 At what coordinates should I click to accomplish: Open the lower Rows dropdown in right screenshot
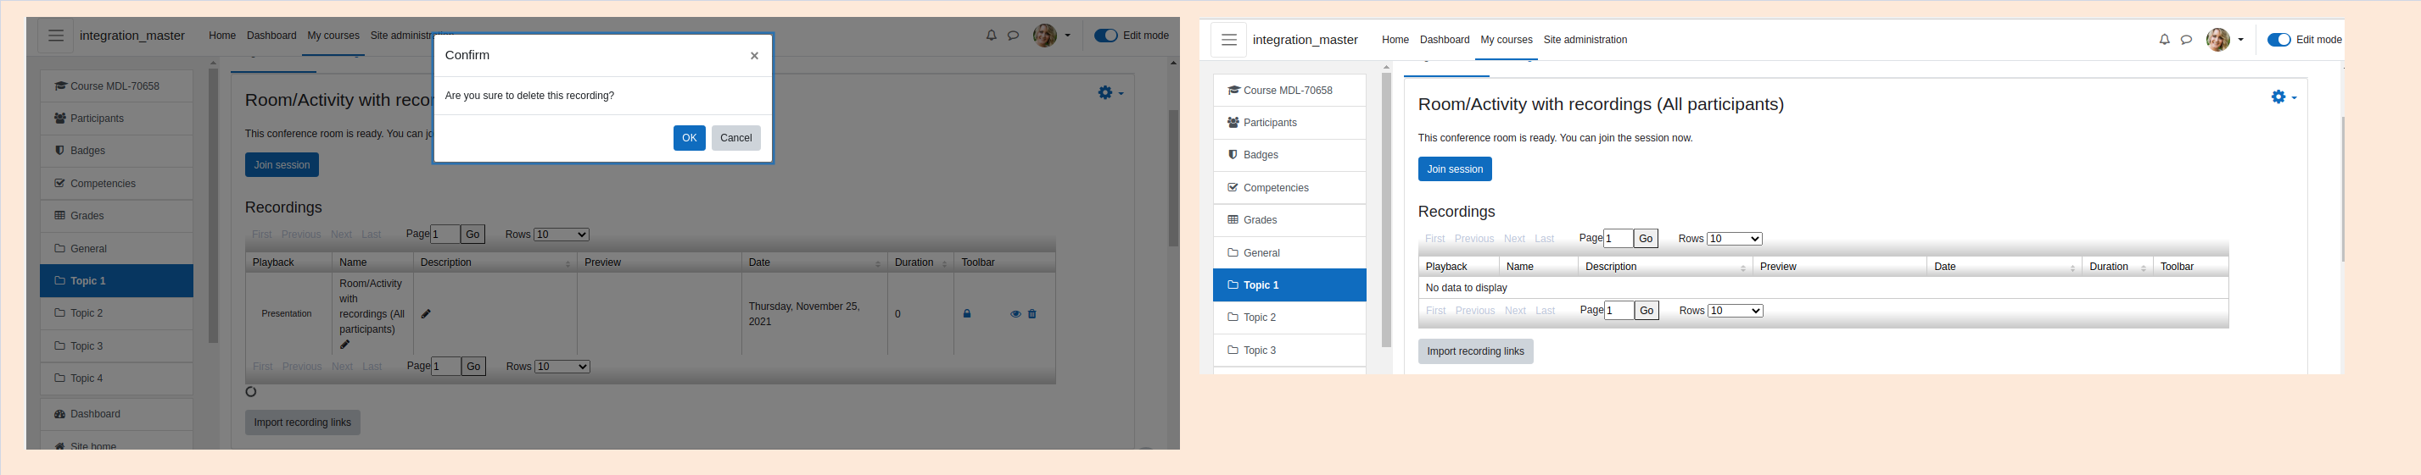pyautogui.click(x=1735, y=310)
